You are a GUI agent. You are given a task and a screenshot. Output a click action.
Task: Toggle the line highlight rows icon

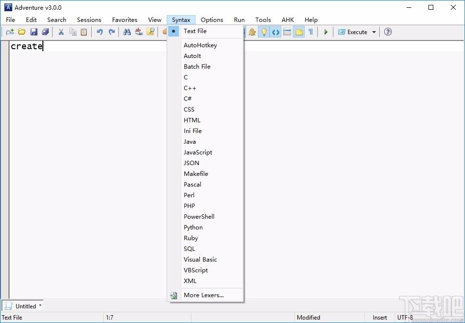287,32
